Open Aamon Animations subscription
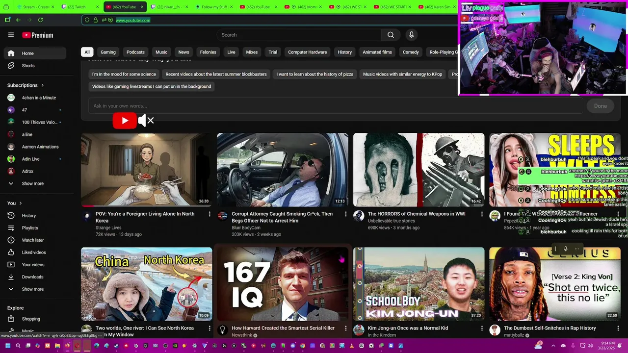The width and height of the screenshot is (628, 353). [34, 147]
